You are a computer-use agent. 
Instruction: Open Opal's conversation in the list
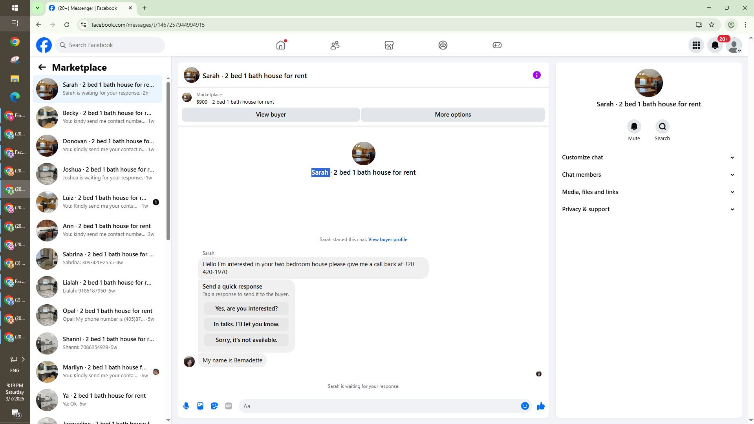tap(97, 315)
